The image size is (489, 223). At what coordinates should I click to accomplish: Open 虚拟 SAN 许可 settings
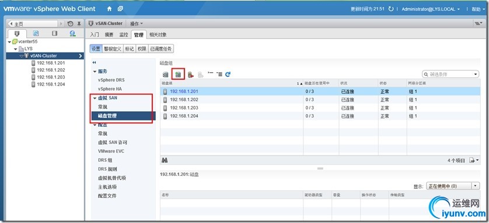(113, 143)
